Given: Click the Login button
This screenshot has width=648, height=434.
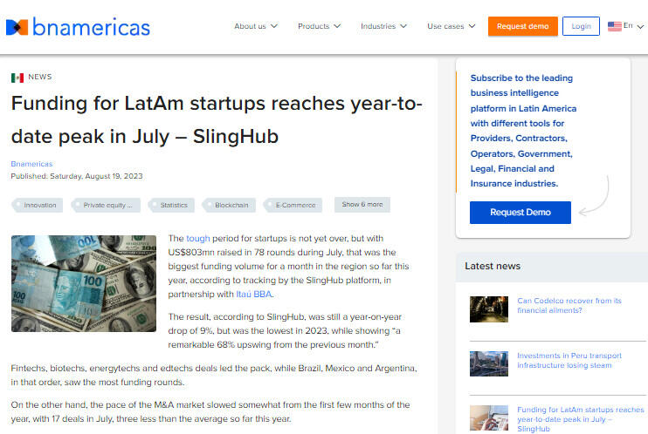Looking at the screenshot, I should (581, 26).
